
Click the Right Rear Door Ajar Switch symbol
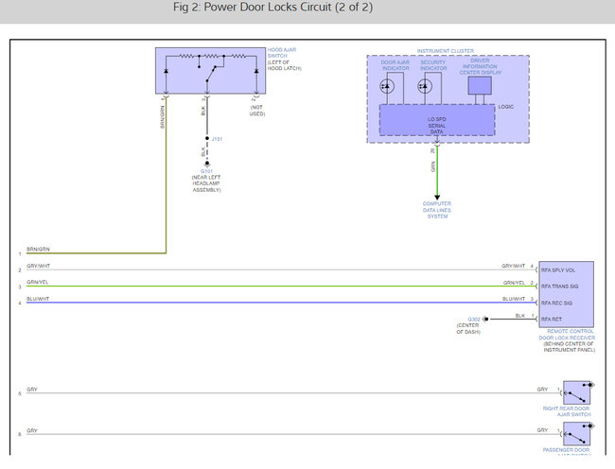[x=576, y=391]
